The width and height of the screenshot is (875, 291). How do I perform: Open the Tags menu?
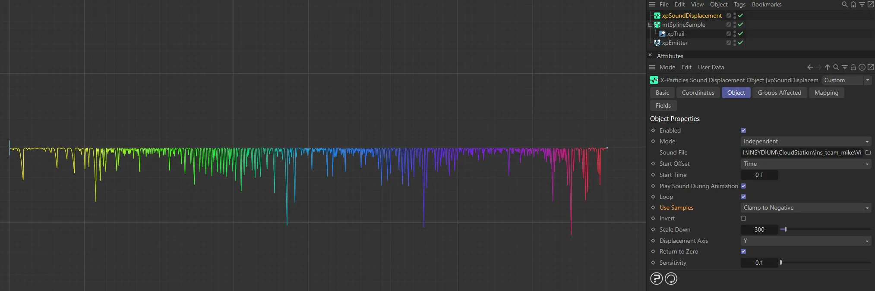739,4
